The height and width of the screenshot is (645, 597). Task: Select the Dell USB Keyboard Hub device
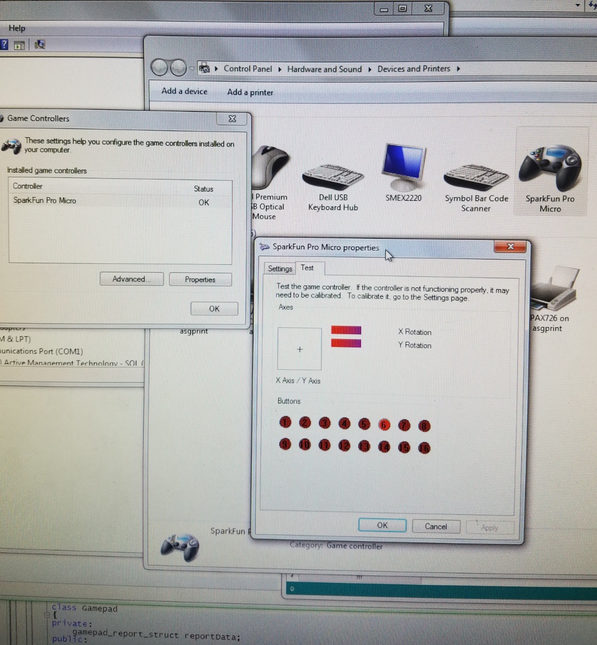coord(333,187)
